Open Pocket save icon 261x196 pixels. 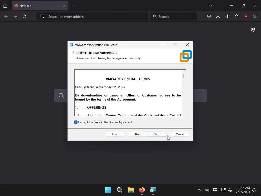pyautogui.click(x=209, y=16)
